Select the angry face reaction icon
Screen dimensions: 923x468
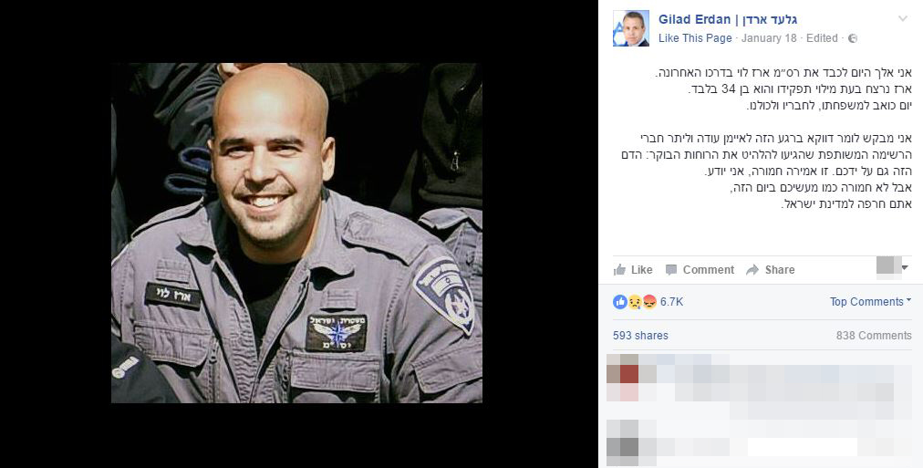point(649,302)
